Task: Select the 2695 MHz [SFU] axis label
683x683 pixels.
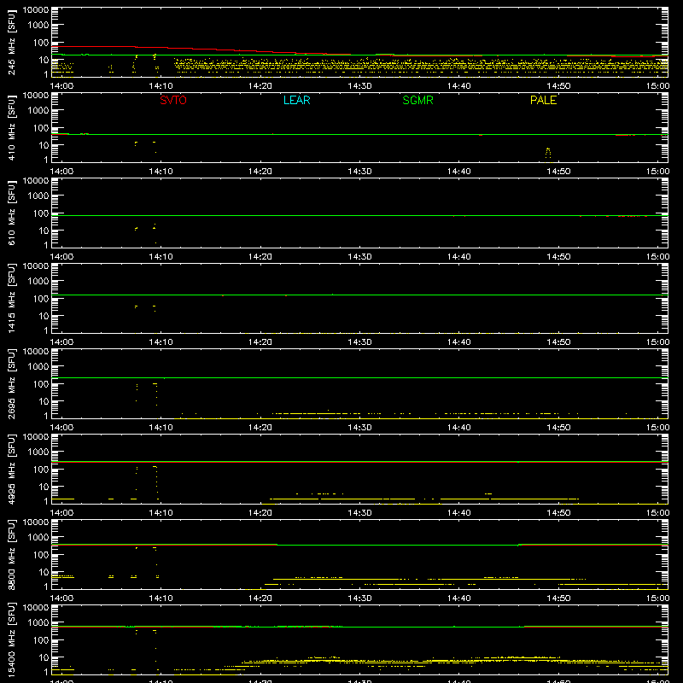Action: [x=11, y=384]
